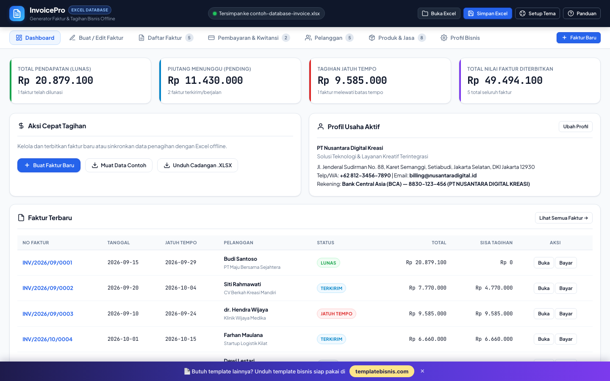Image resolution: width=610 pixels, height=381 pixels.
Task: Visit templatebisnis.com banner link
Action: pos(382,371)
